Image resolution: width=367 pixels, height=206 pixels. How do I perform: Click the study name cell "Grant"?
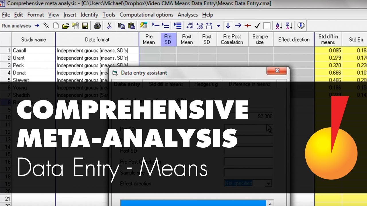pyautogui.click(x=34, y=58)
